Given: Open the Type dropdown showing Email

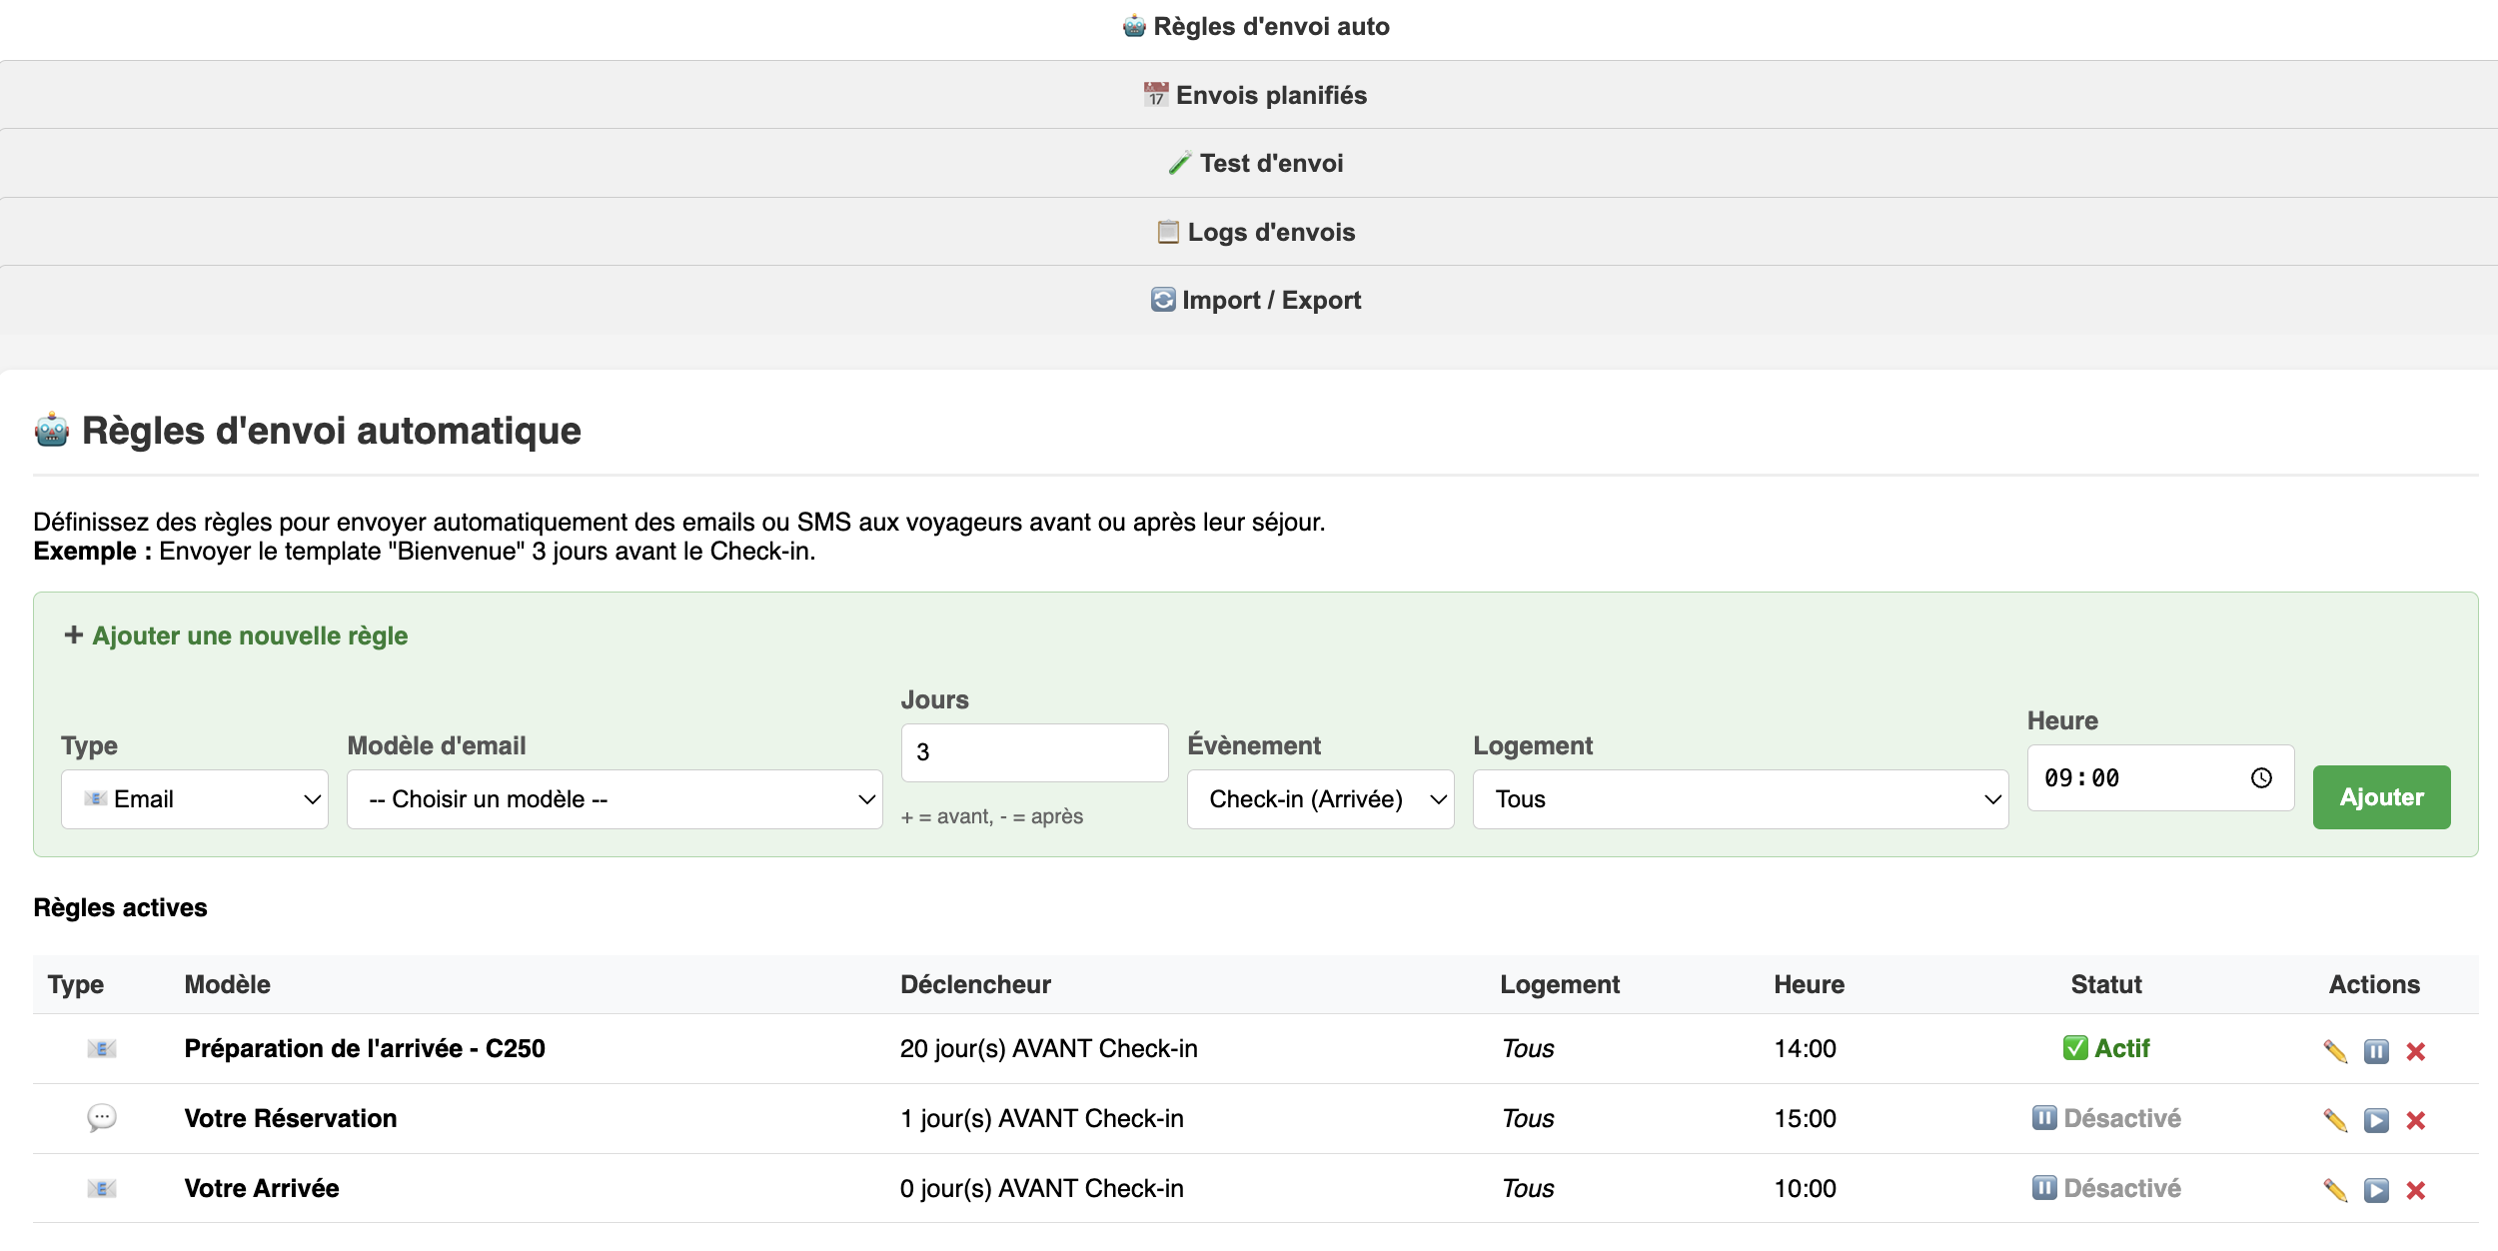Looking at the screenshot, I should pyautogui.click(x=195, y=798).
